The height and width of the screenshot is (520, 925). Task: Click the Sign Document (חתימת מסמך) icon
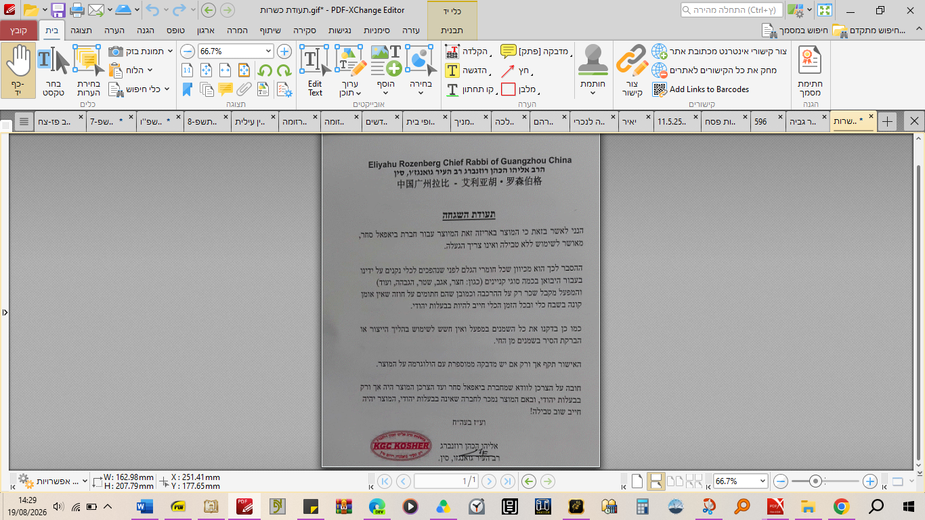[x=810, y=70]
